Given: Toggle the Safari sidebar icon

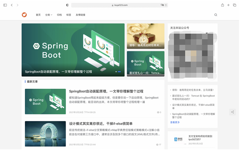Looking at the screenshot, I should point(5,5).
